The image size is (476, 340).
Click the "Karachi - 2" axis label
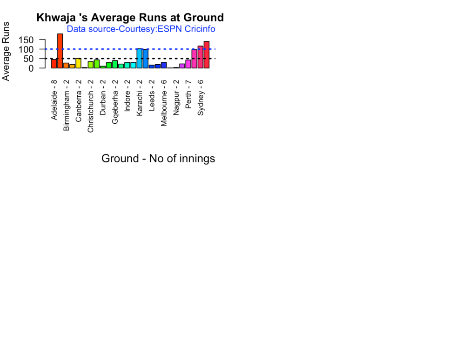(140, 99)
